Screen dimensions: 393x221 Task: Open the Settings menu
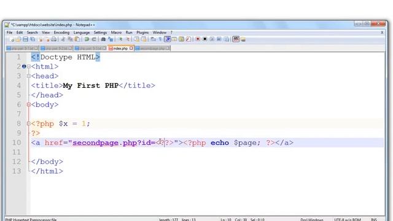(x=100, y=33)
